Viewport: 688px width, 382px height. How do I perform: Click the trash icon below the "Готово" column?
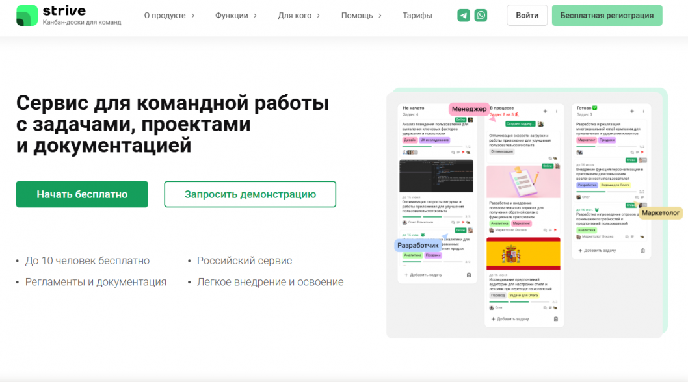click(x=643, y=251)
